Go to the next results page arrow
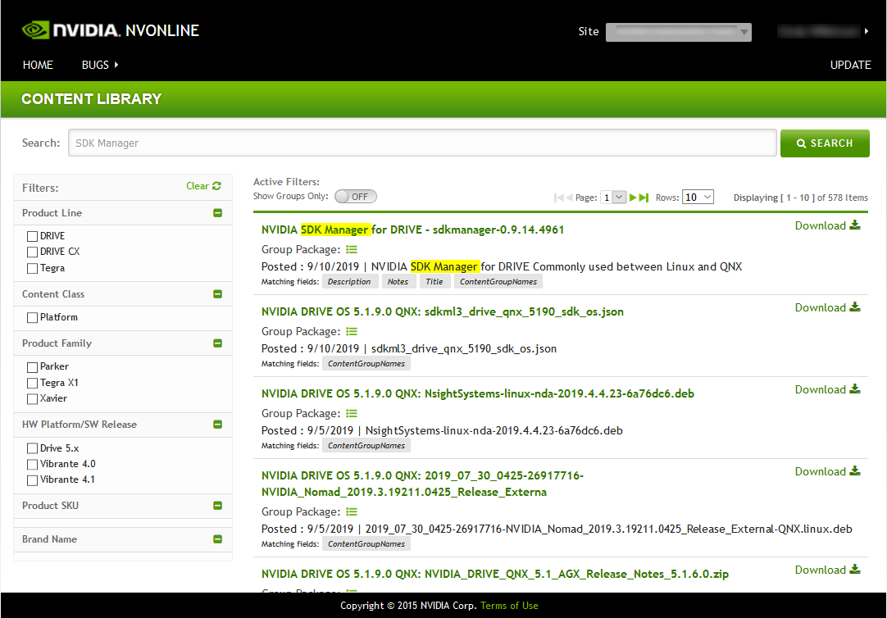 [x=633, y=198]
